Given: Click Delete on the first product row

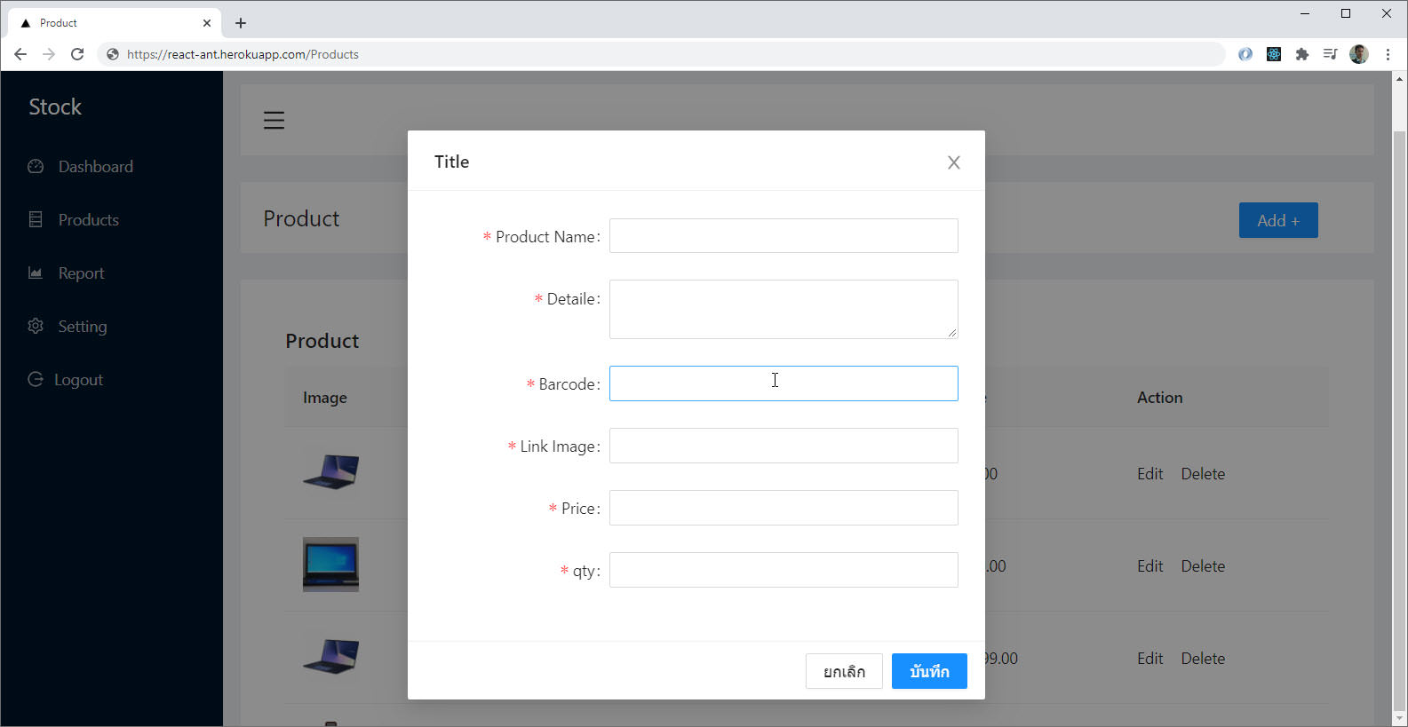Looking at the screenshot, I should [1203, 474].
